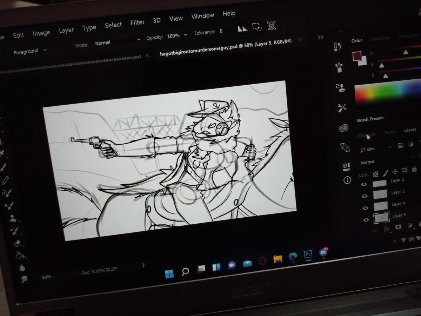
Task: Toggle visibility of Layer 5
Action: point(367,220)
